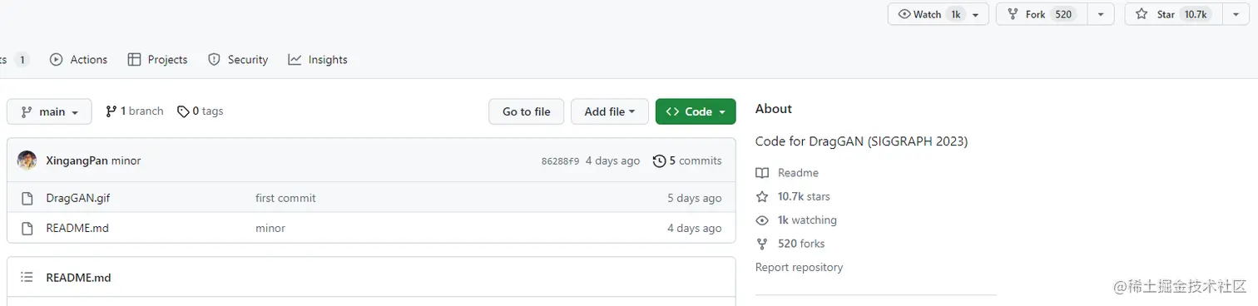Open the 'first commit' message link
The image size is (1258, 306).
(285, 198)
